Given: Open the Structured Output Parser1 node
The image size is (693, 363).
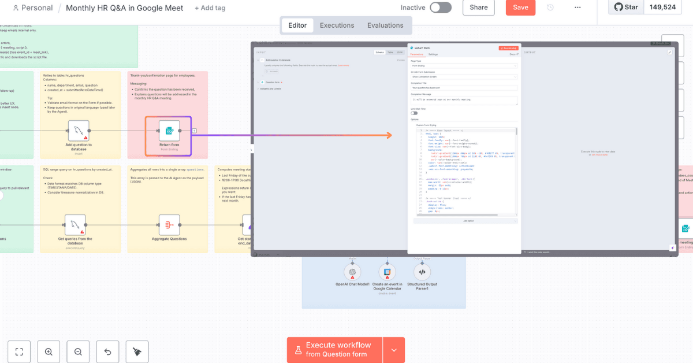Looking at the screenshot, I should coord(422,272).
